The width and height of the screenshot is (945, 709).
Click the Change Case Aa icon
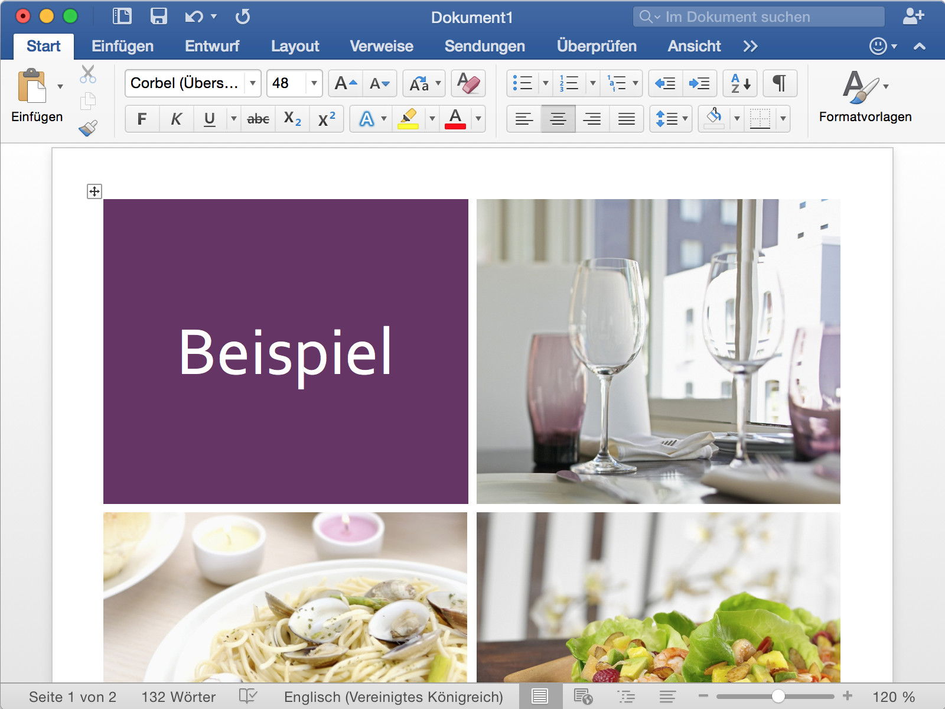coord(419,83)
